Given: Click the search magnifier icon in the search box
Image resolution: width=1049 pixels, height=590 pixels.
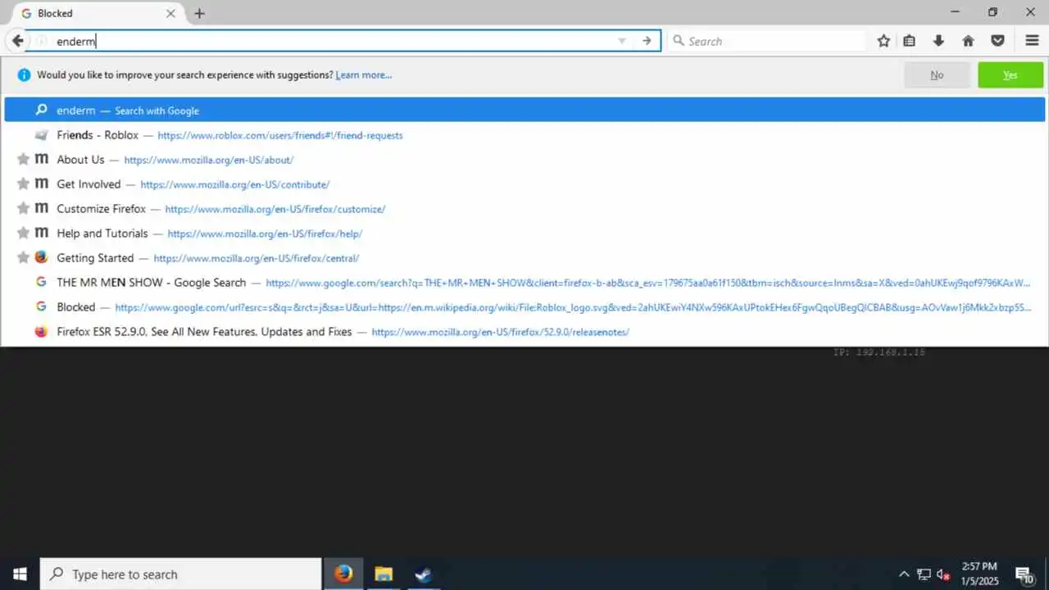Looking at the screenshot, I should [678, 41].
